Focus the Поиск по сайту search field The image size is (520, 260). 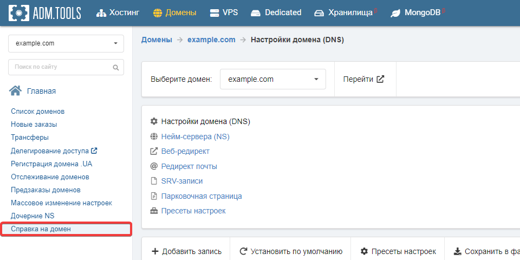point(60,67)
